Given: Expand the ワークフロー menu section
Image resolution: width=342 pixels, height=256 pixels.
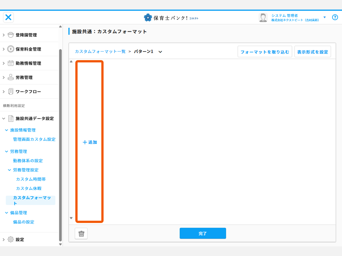Looking at the screenshot, I should pyautogui.click(x=4, y=92).
